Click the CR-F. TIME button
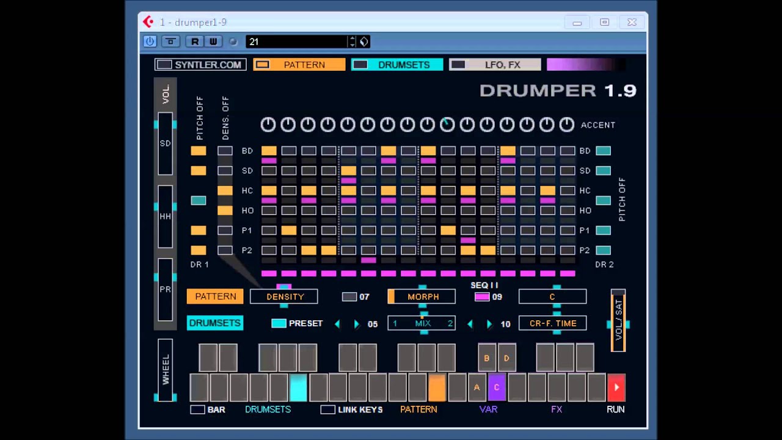This screenshot has width=782, height=440. (552, 323)
